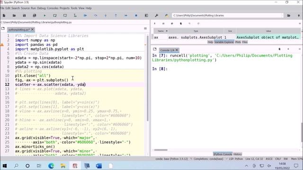Step out of function in debugger
The height and width of the screenshot is (170, 303).
pos(116,16)
